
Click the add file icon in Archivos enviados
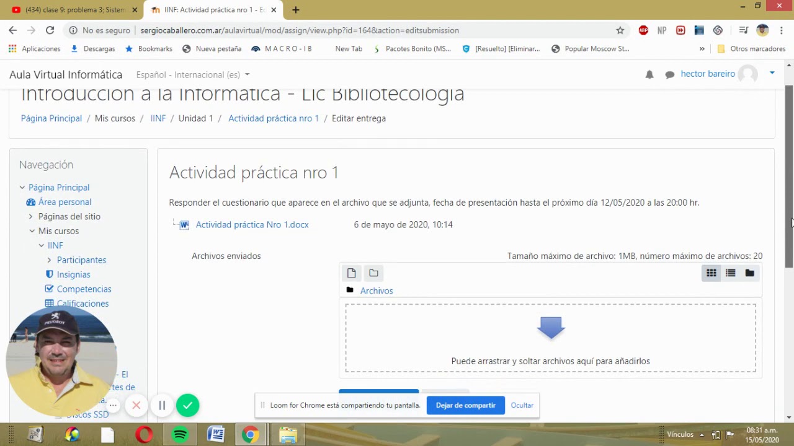(x=352, y=273)
